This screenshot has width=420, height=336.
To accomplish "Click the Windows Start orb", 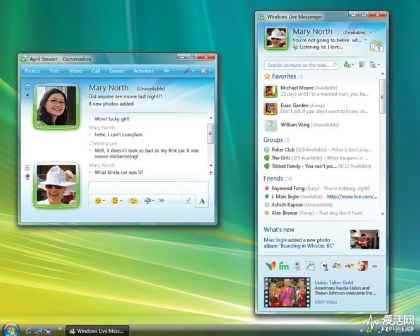I will point(11,330).
